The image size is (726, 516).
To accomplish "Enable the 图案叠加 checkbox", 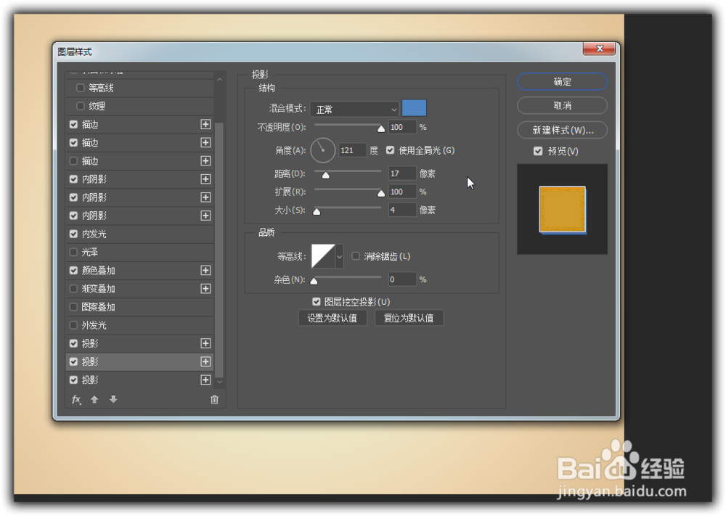I will (x=73, y=307).
